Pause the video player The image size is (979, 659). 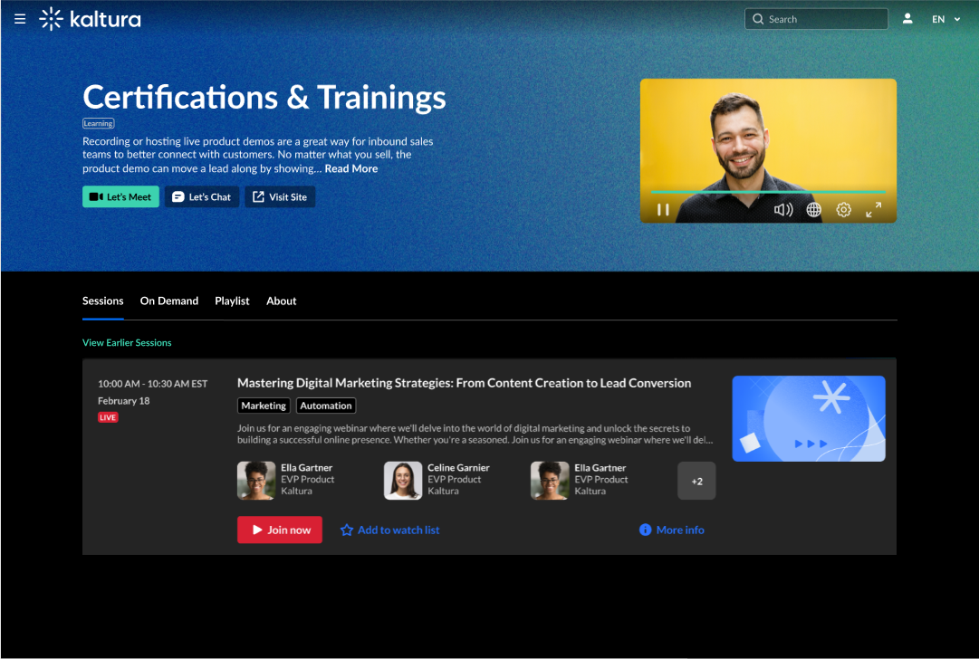pos(663,210)
